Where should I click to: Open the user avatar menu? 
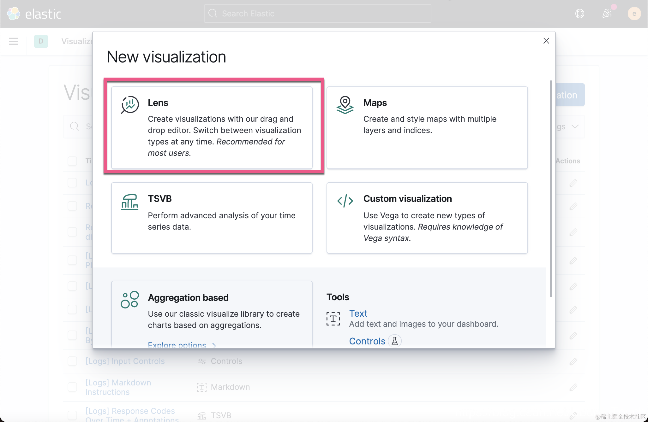click(634, 14)
